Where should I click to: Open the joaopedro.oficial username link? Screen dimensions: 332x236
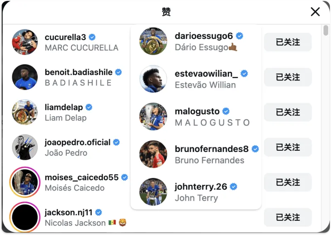tap(78, 142)
